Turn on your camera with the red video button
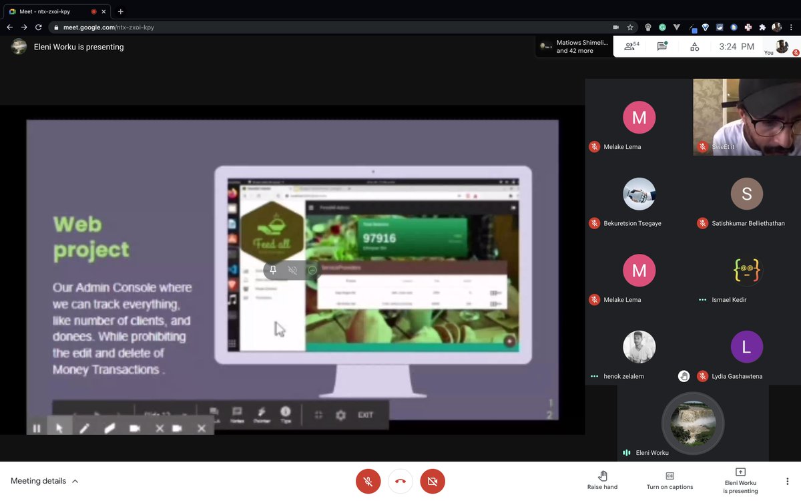Image resolution: width=801 pixels, height=501 pixels. click(433, 481)
